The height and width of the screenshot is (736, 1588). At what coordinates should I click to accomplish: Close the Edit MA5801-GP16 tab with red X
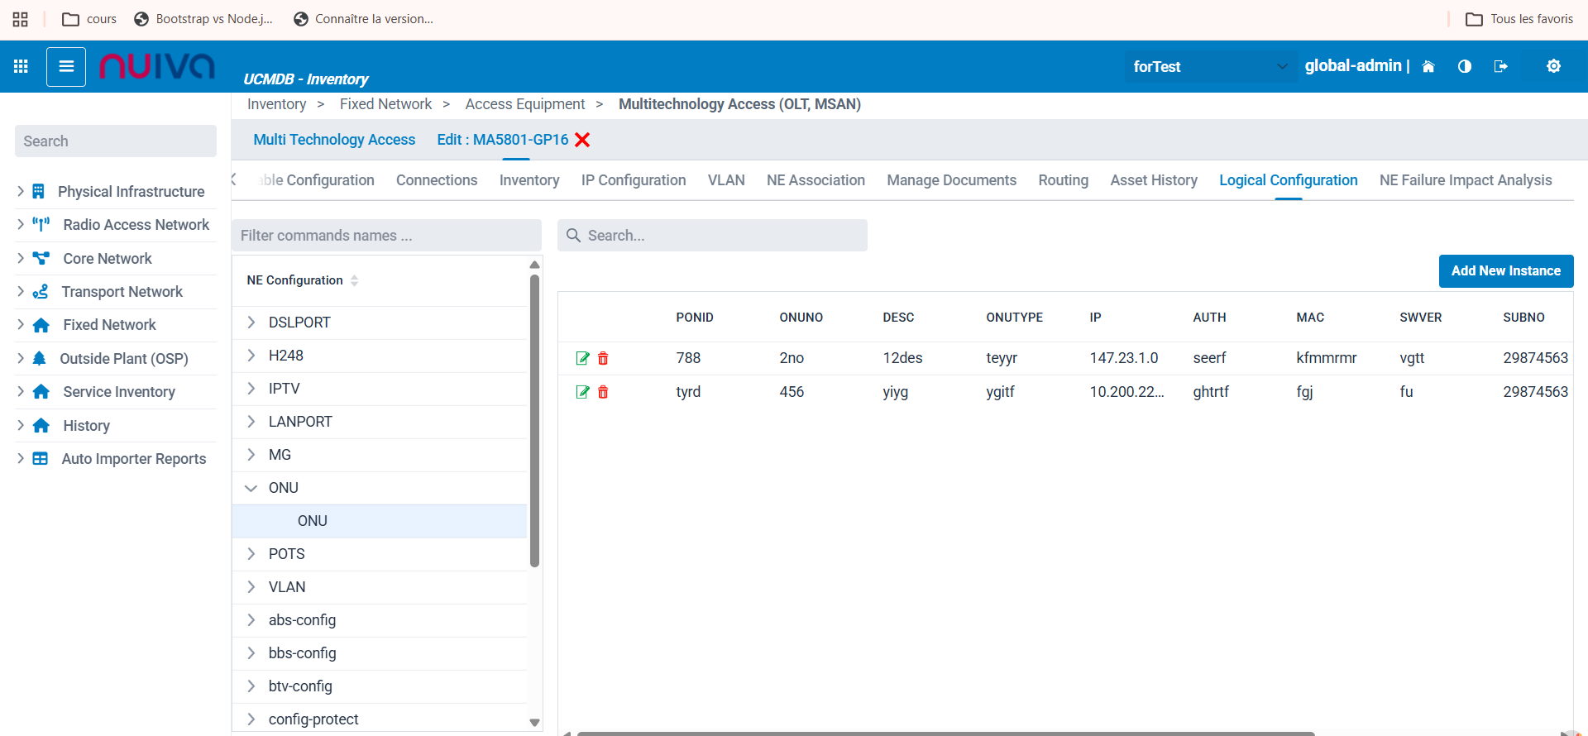582,140
